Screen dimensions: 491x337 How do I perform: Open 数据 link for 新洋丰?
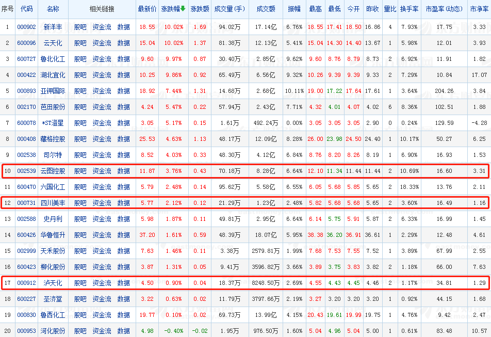(x=123, y=27)
